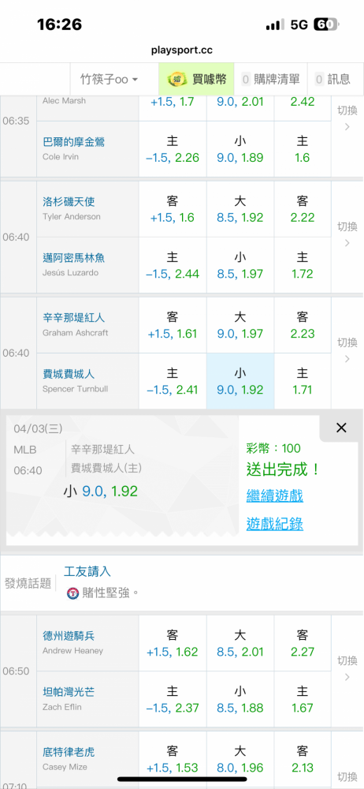364x789 pixels.
Task: Open the 訊息 messages tab
Action: tap(332, 79)
